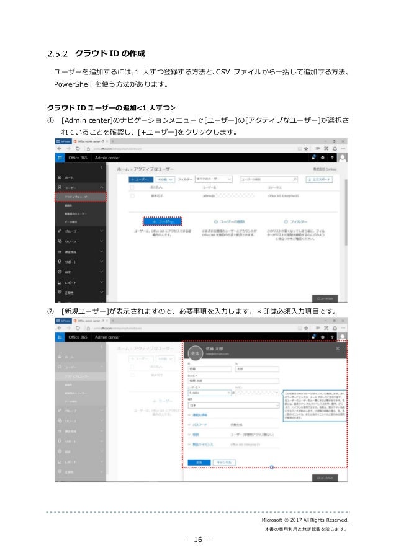Click browser forward arrow in step ① screenshot
Screen dimensions: 396x560
click(69, 149)
